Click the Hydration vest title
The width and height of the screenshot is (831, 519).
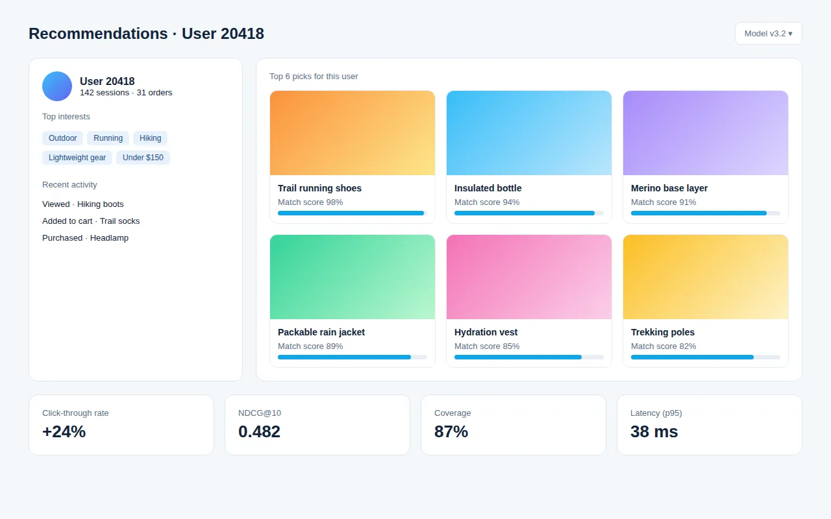click(486, 332)
